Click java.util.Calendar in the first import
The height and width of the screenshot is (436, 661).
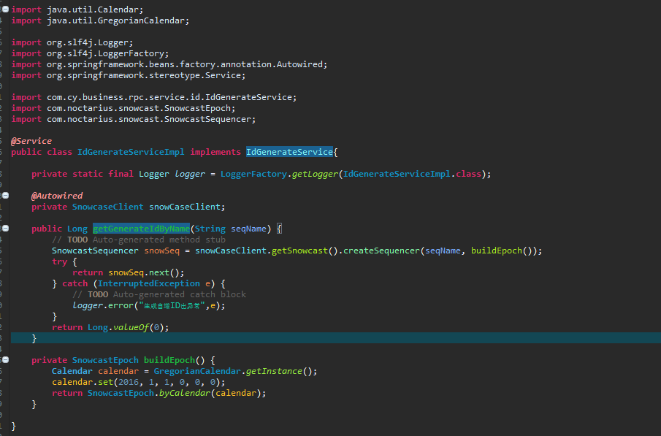coord(93,9)
